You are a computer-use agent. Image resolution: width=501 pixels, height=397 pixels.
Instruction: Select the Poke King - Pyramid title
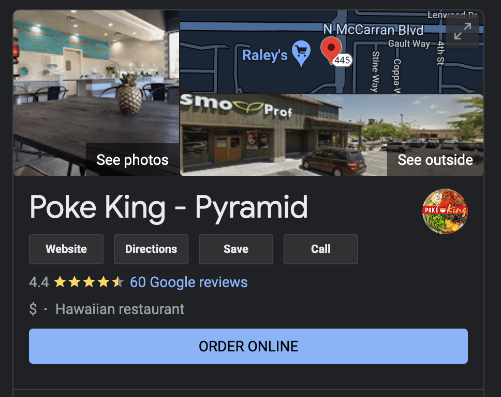(168, 208)
